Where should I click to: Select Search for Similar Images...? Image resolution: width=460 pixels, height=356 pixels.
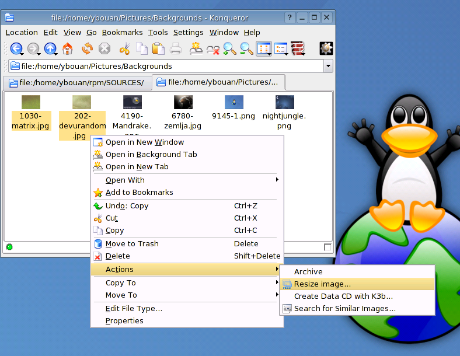(x=357, y=309)
